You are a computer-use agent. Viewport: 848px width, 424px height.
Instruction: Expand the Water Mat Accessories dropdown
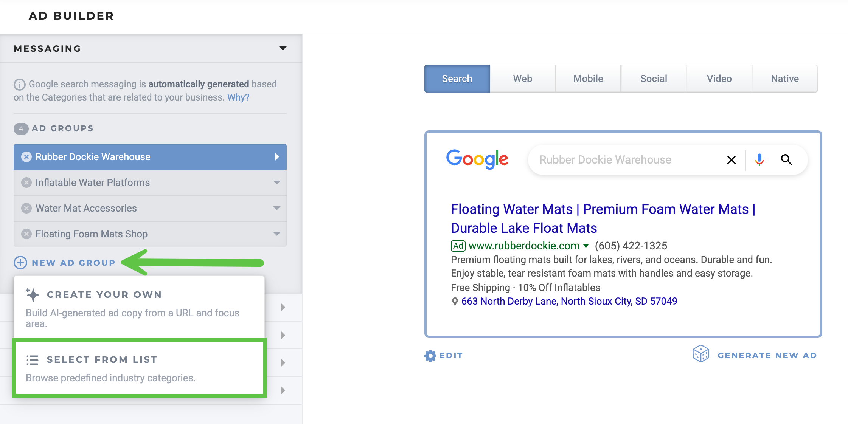(x=277, y=208)
